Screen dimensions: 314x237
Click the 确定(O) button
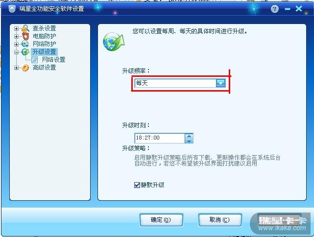click(x=161, y=220)
